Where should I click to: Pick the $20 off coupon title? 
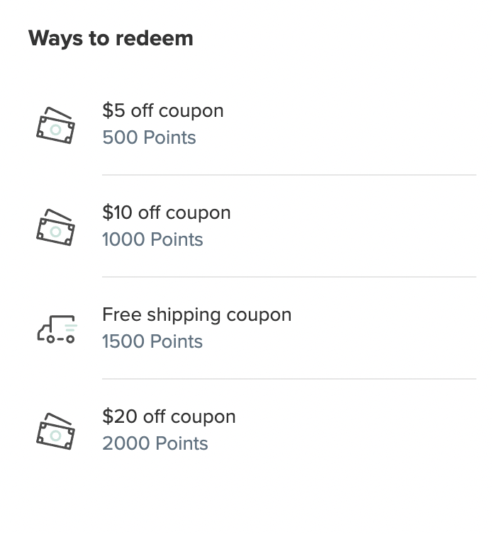tap(169, 417)
